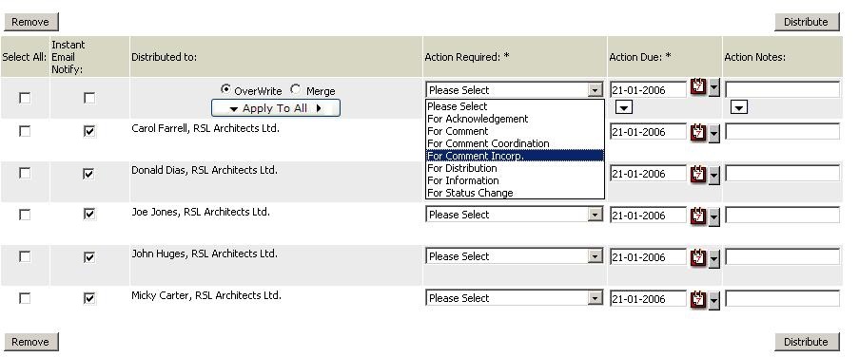Image resolution: width=859 pixels, height=357 pixels.
Task: Click the down-arrow icon under Action Notes
Action: [738, 107]
